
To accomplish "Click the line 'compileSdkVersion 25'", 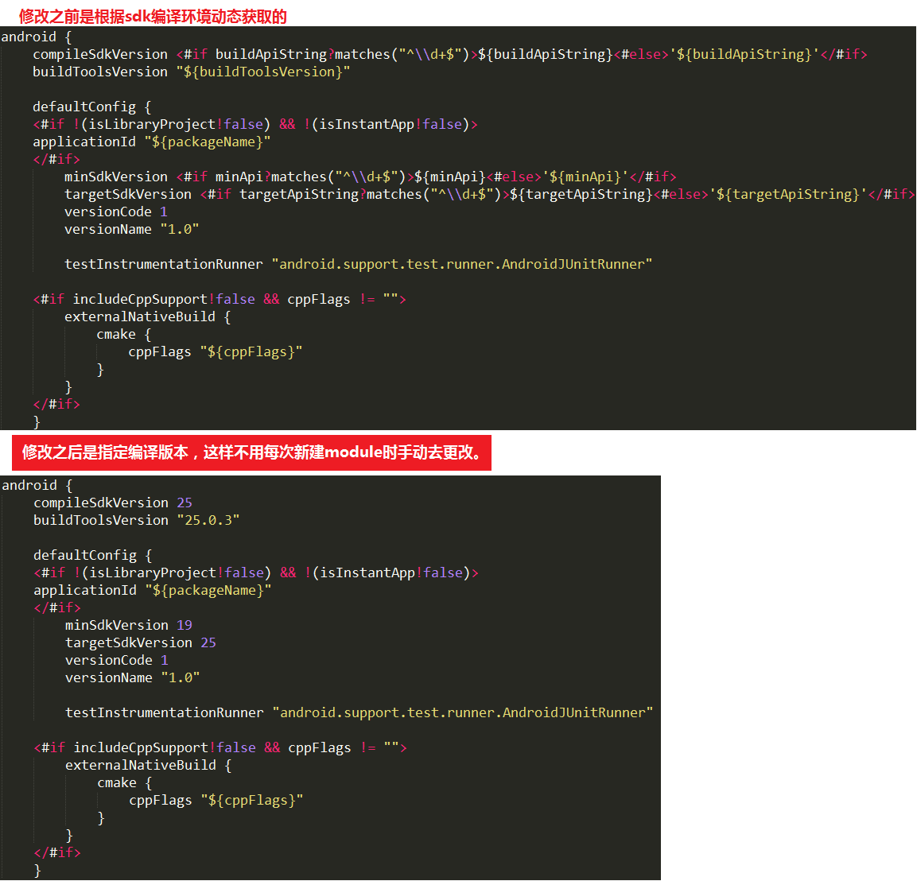I will [x=113, y=503].
